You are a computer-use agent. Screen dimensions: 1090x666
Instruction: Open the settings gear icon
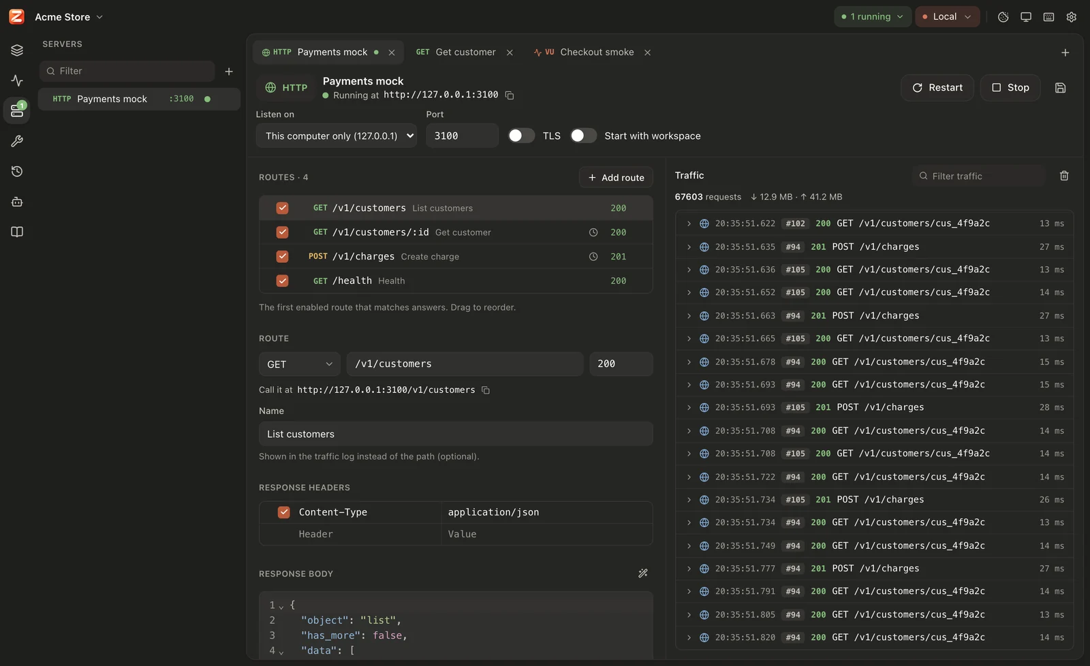click(1072, 17)
